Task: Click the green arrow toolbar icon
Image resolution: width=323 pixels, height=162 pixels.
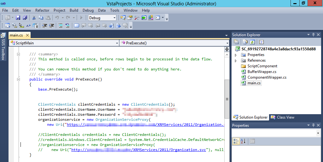Action: (x=144, y=18)
